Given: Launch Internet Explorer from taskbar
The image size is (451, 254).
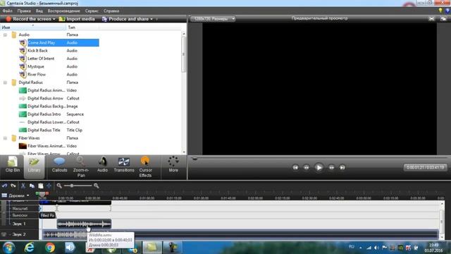Looking at the screenshot, I should (x=30, y=248).
